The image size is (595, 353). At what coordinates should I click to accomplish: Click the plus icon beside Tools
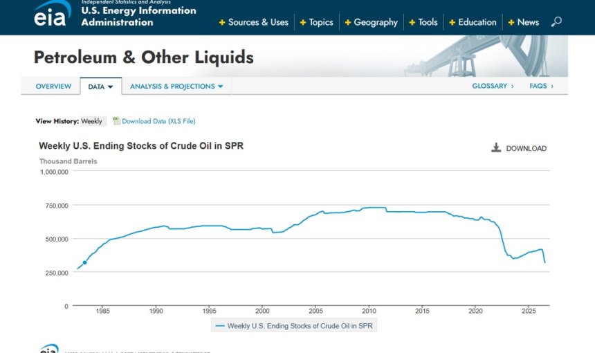click(x=412, y=23)
